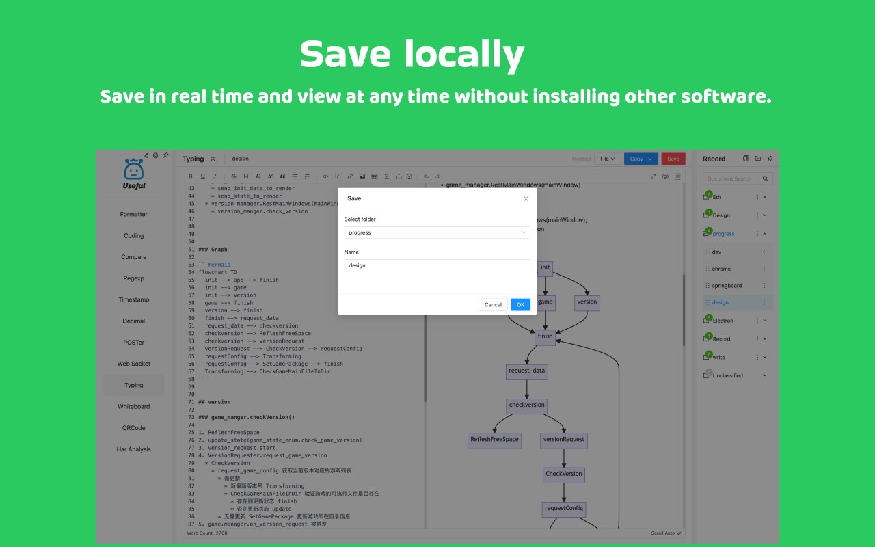The image size is (875, 547).
Task: Insert blockquote using the quote icon
Action: [282, 176]
